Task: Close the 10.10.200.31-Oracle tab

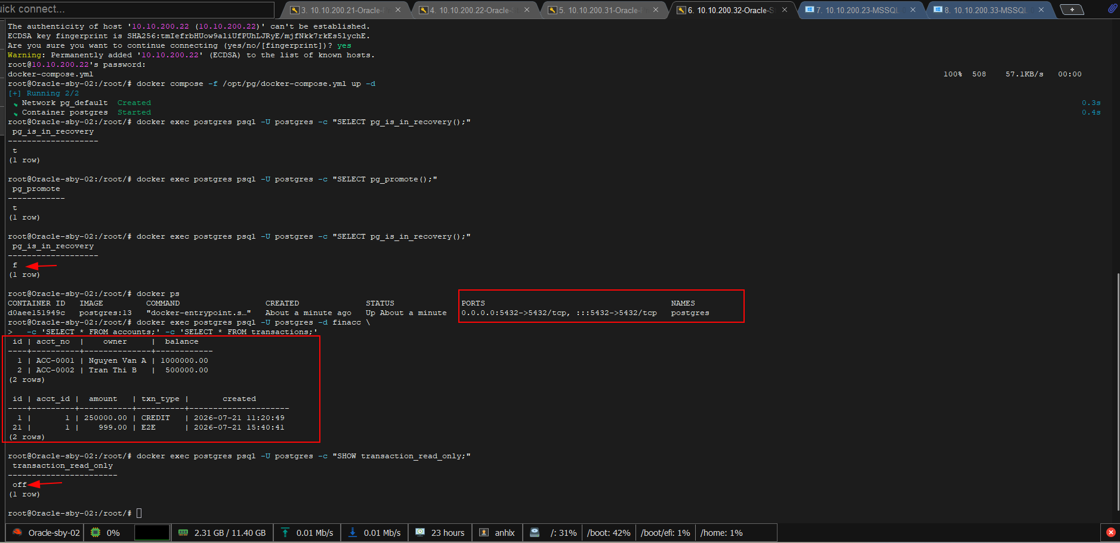Action: [656, 10]
